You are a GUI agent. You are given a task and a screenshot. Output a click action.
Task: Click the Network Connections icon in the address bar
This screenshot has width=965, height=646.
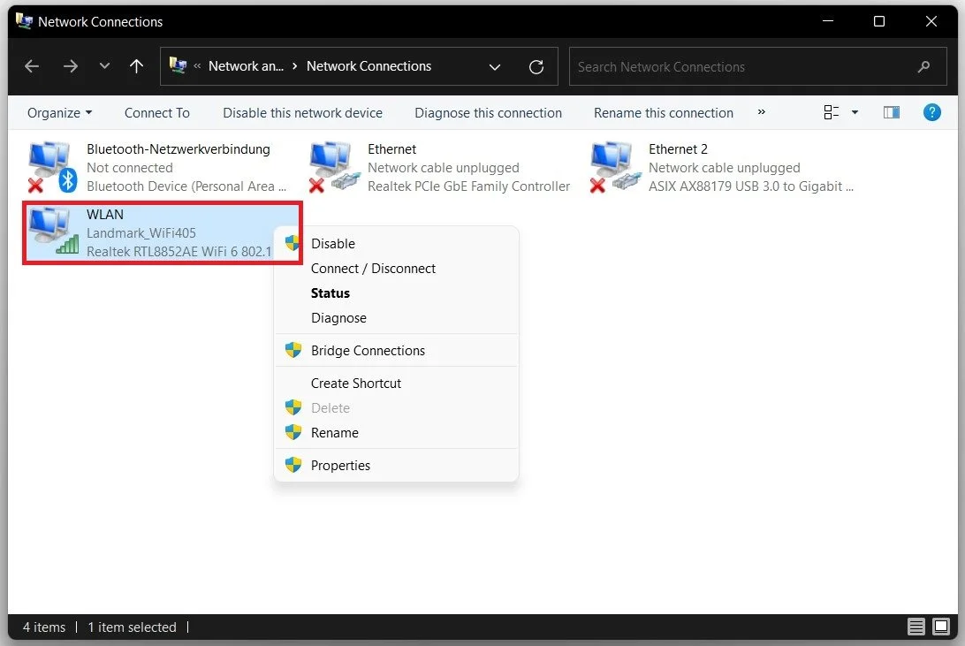pos(179,66)
